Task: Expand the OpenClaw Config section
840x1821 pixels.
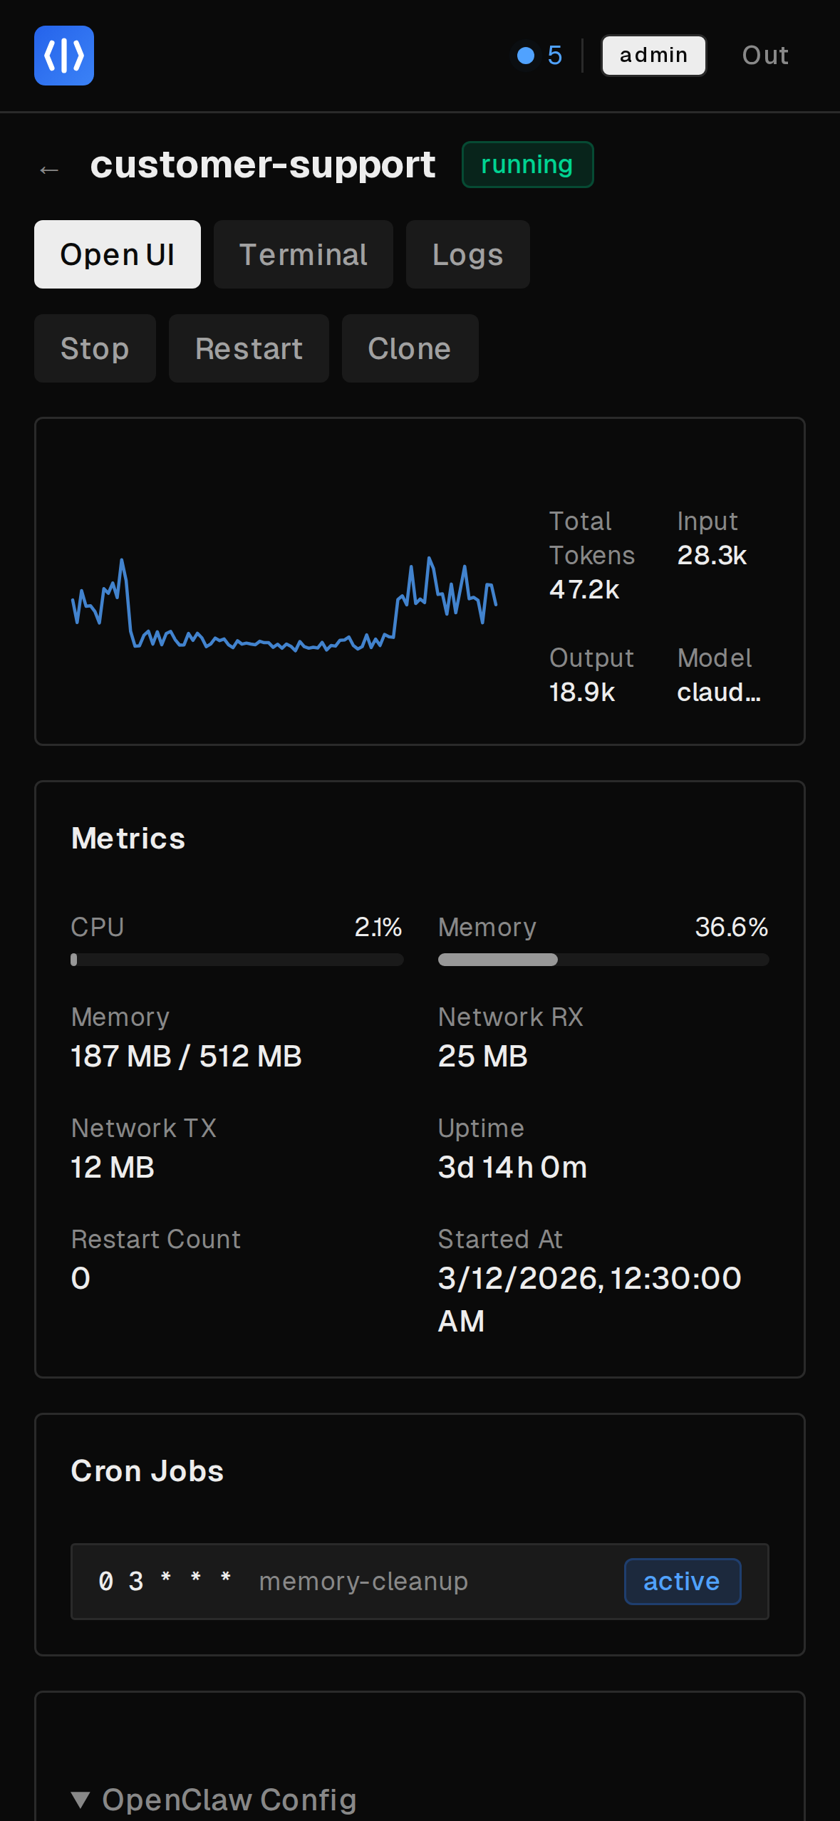Action: (214, 1799)
